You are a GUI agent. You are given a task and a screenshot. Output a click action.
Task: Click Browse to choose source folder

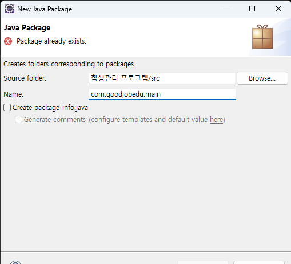point(262,78)
